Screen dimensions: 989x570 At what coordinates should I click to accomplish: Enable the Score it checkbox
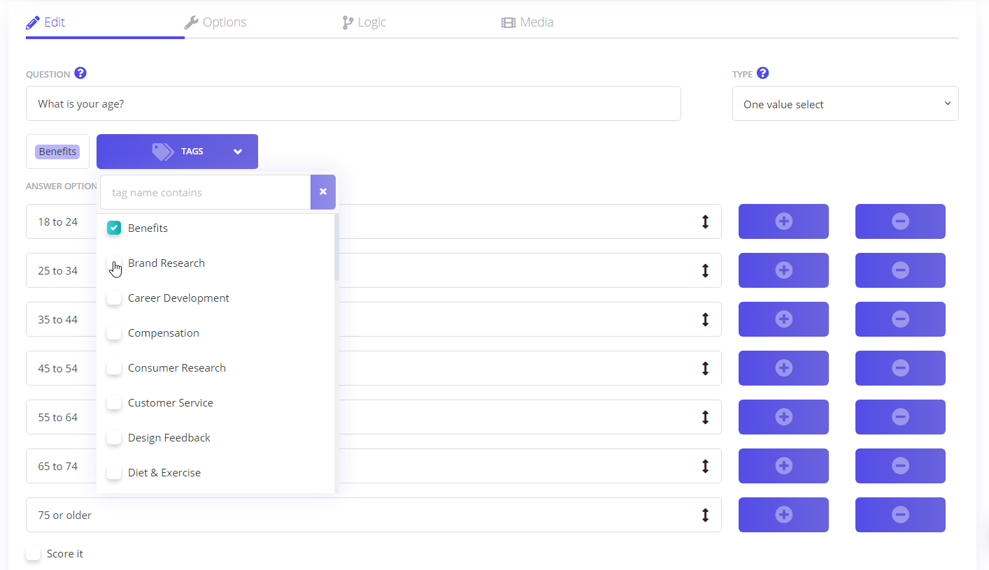pos(33,553)
